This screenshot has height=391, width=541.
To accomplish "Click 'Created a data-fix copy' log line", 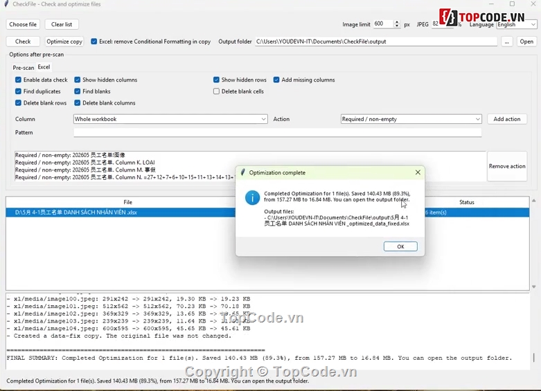I will 119,336.
